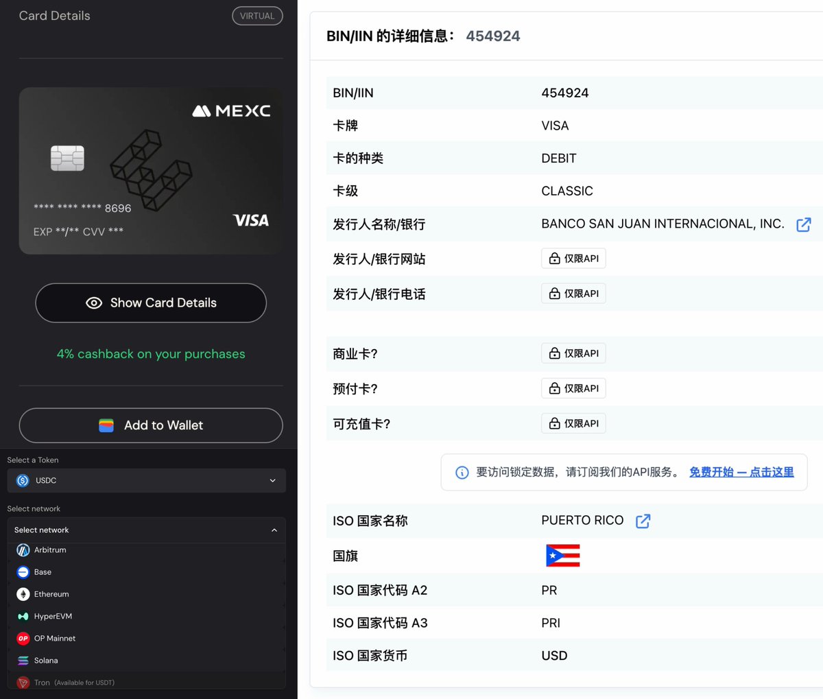Click the VISA logo on the card
823x699 pixels.
[251, 220]
